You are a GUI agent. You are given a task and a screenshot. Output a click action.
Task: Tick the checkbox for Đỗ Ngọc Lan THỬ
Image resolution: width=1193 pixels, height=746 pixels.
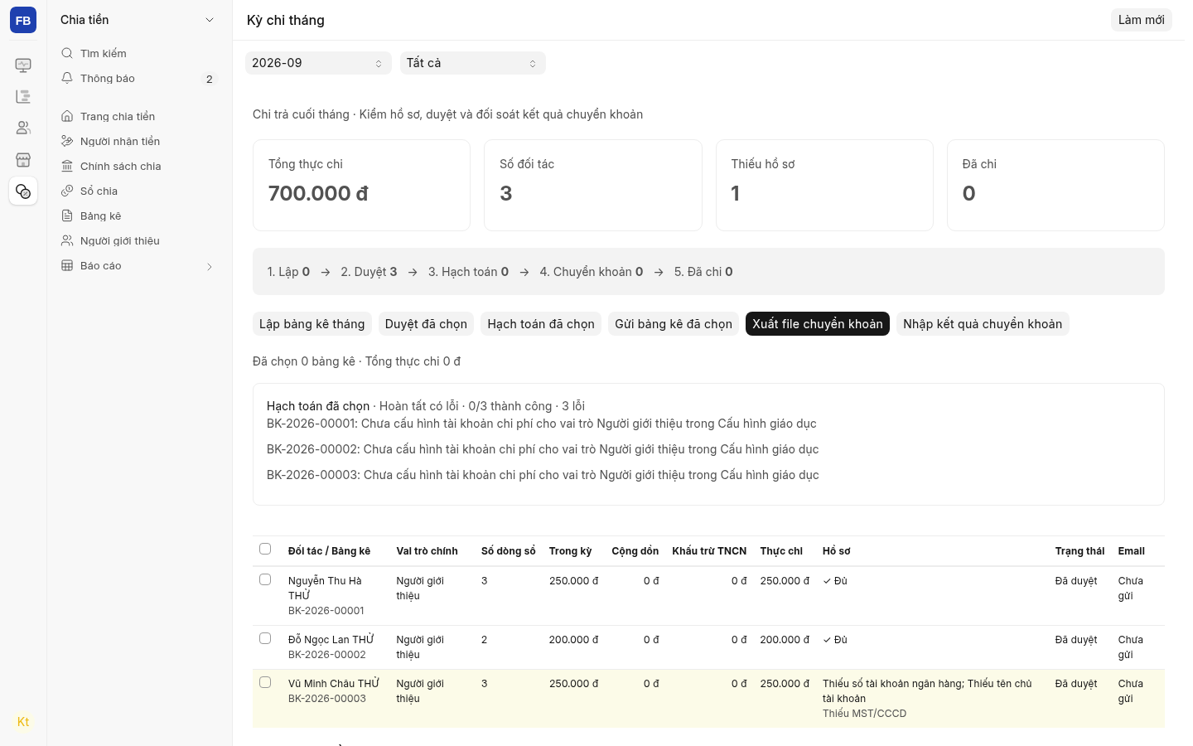coord(265,638)
